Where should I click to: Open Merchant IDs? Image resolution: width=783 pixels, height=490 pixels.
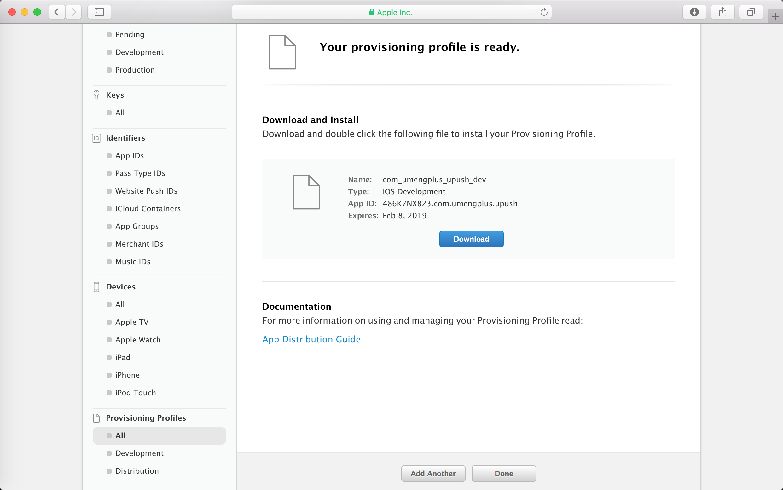click(139, 244)
